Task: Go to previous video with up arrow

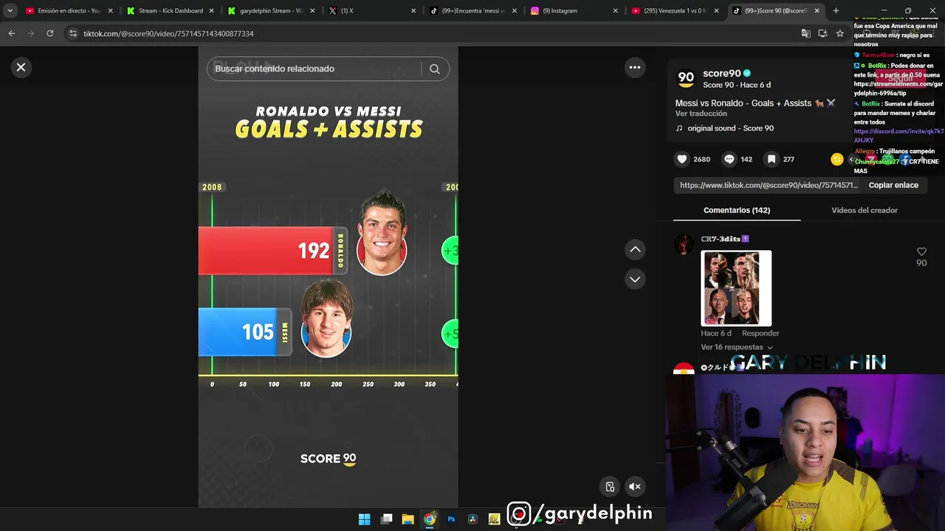Action: (635, 249)
